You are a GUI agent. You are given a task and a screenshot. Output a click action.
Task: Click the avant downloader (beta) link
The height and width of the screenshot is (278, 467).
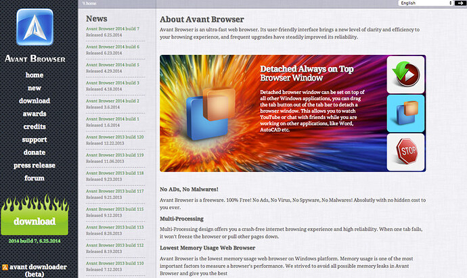pos(35,271)
